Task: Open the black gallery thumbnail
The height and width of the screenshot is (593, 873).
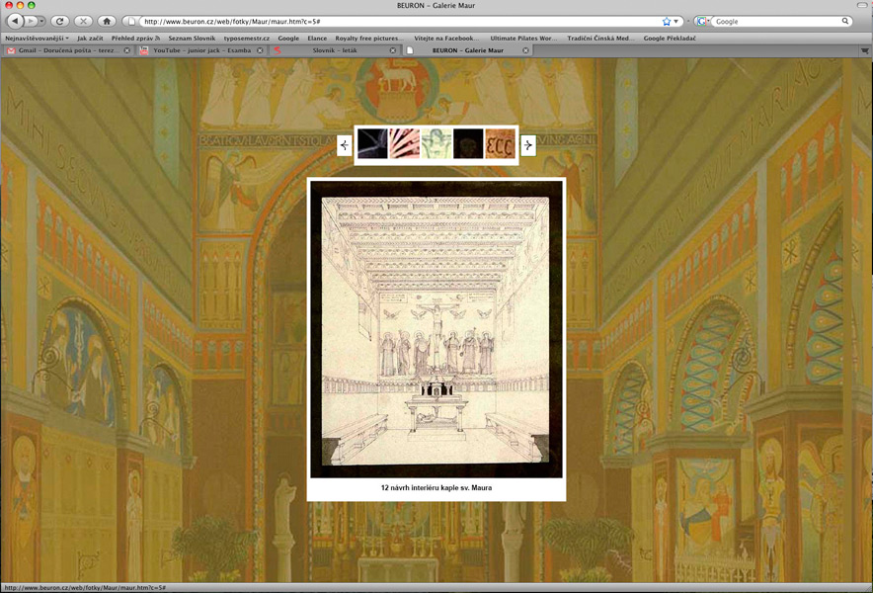Action: point(468,143)
